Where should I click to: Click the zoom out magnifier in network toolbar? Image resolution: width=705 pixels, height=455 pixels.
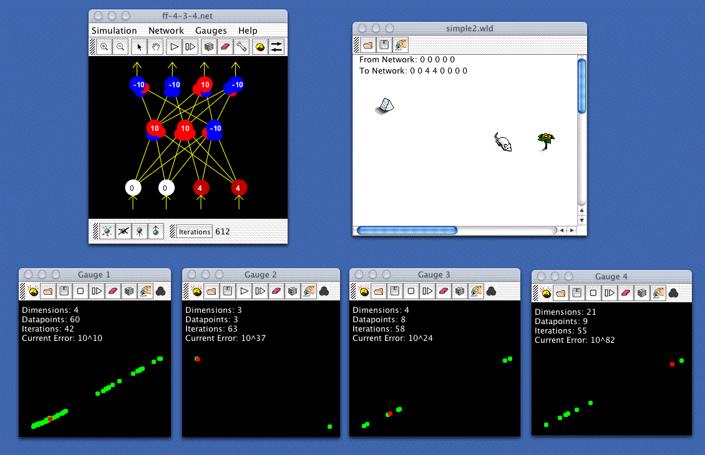120,46
